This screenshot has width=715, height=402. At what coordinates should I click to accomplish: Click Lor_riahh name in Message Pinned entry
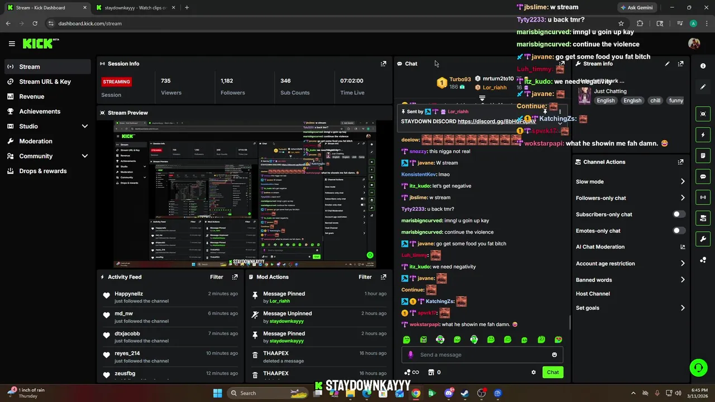tap(280, 301)
